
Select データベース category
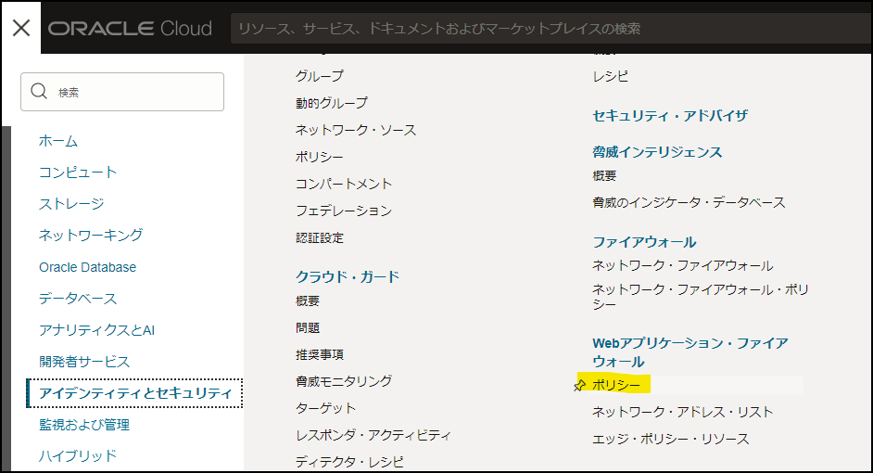(x=78, y=299)
